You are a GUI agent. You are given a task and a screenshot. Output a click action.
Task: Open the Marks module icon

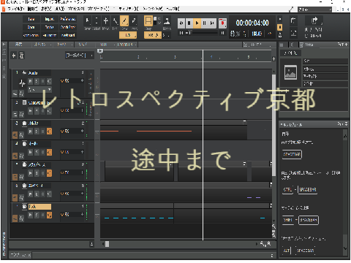(167, 21)
